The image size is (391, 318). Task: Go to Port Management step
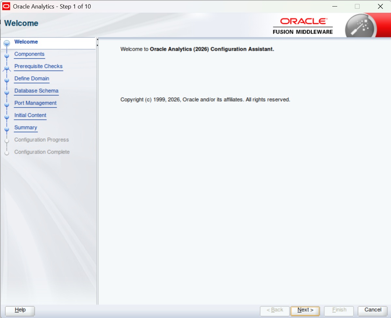tap(36, 103)
